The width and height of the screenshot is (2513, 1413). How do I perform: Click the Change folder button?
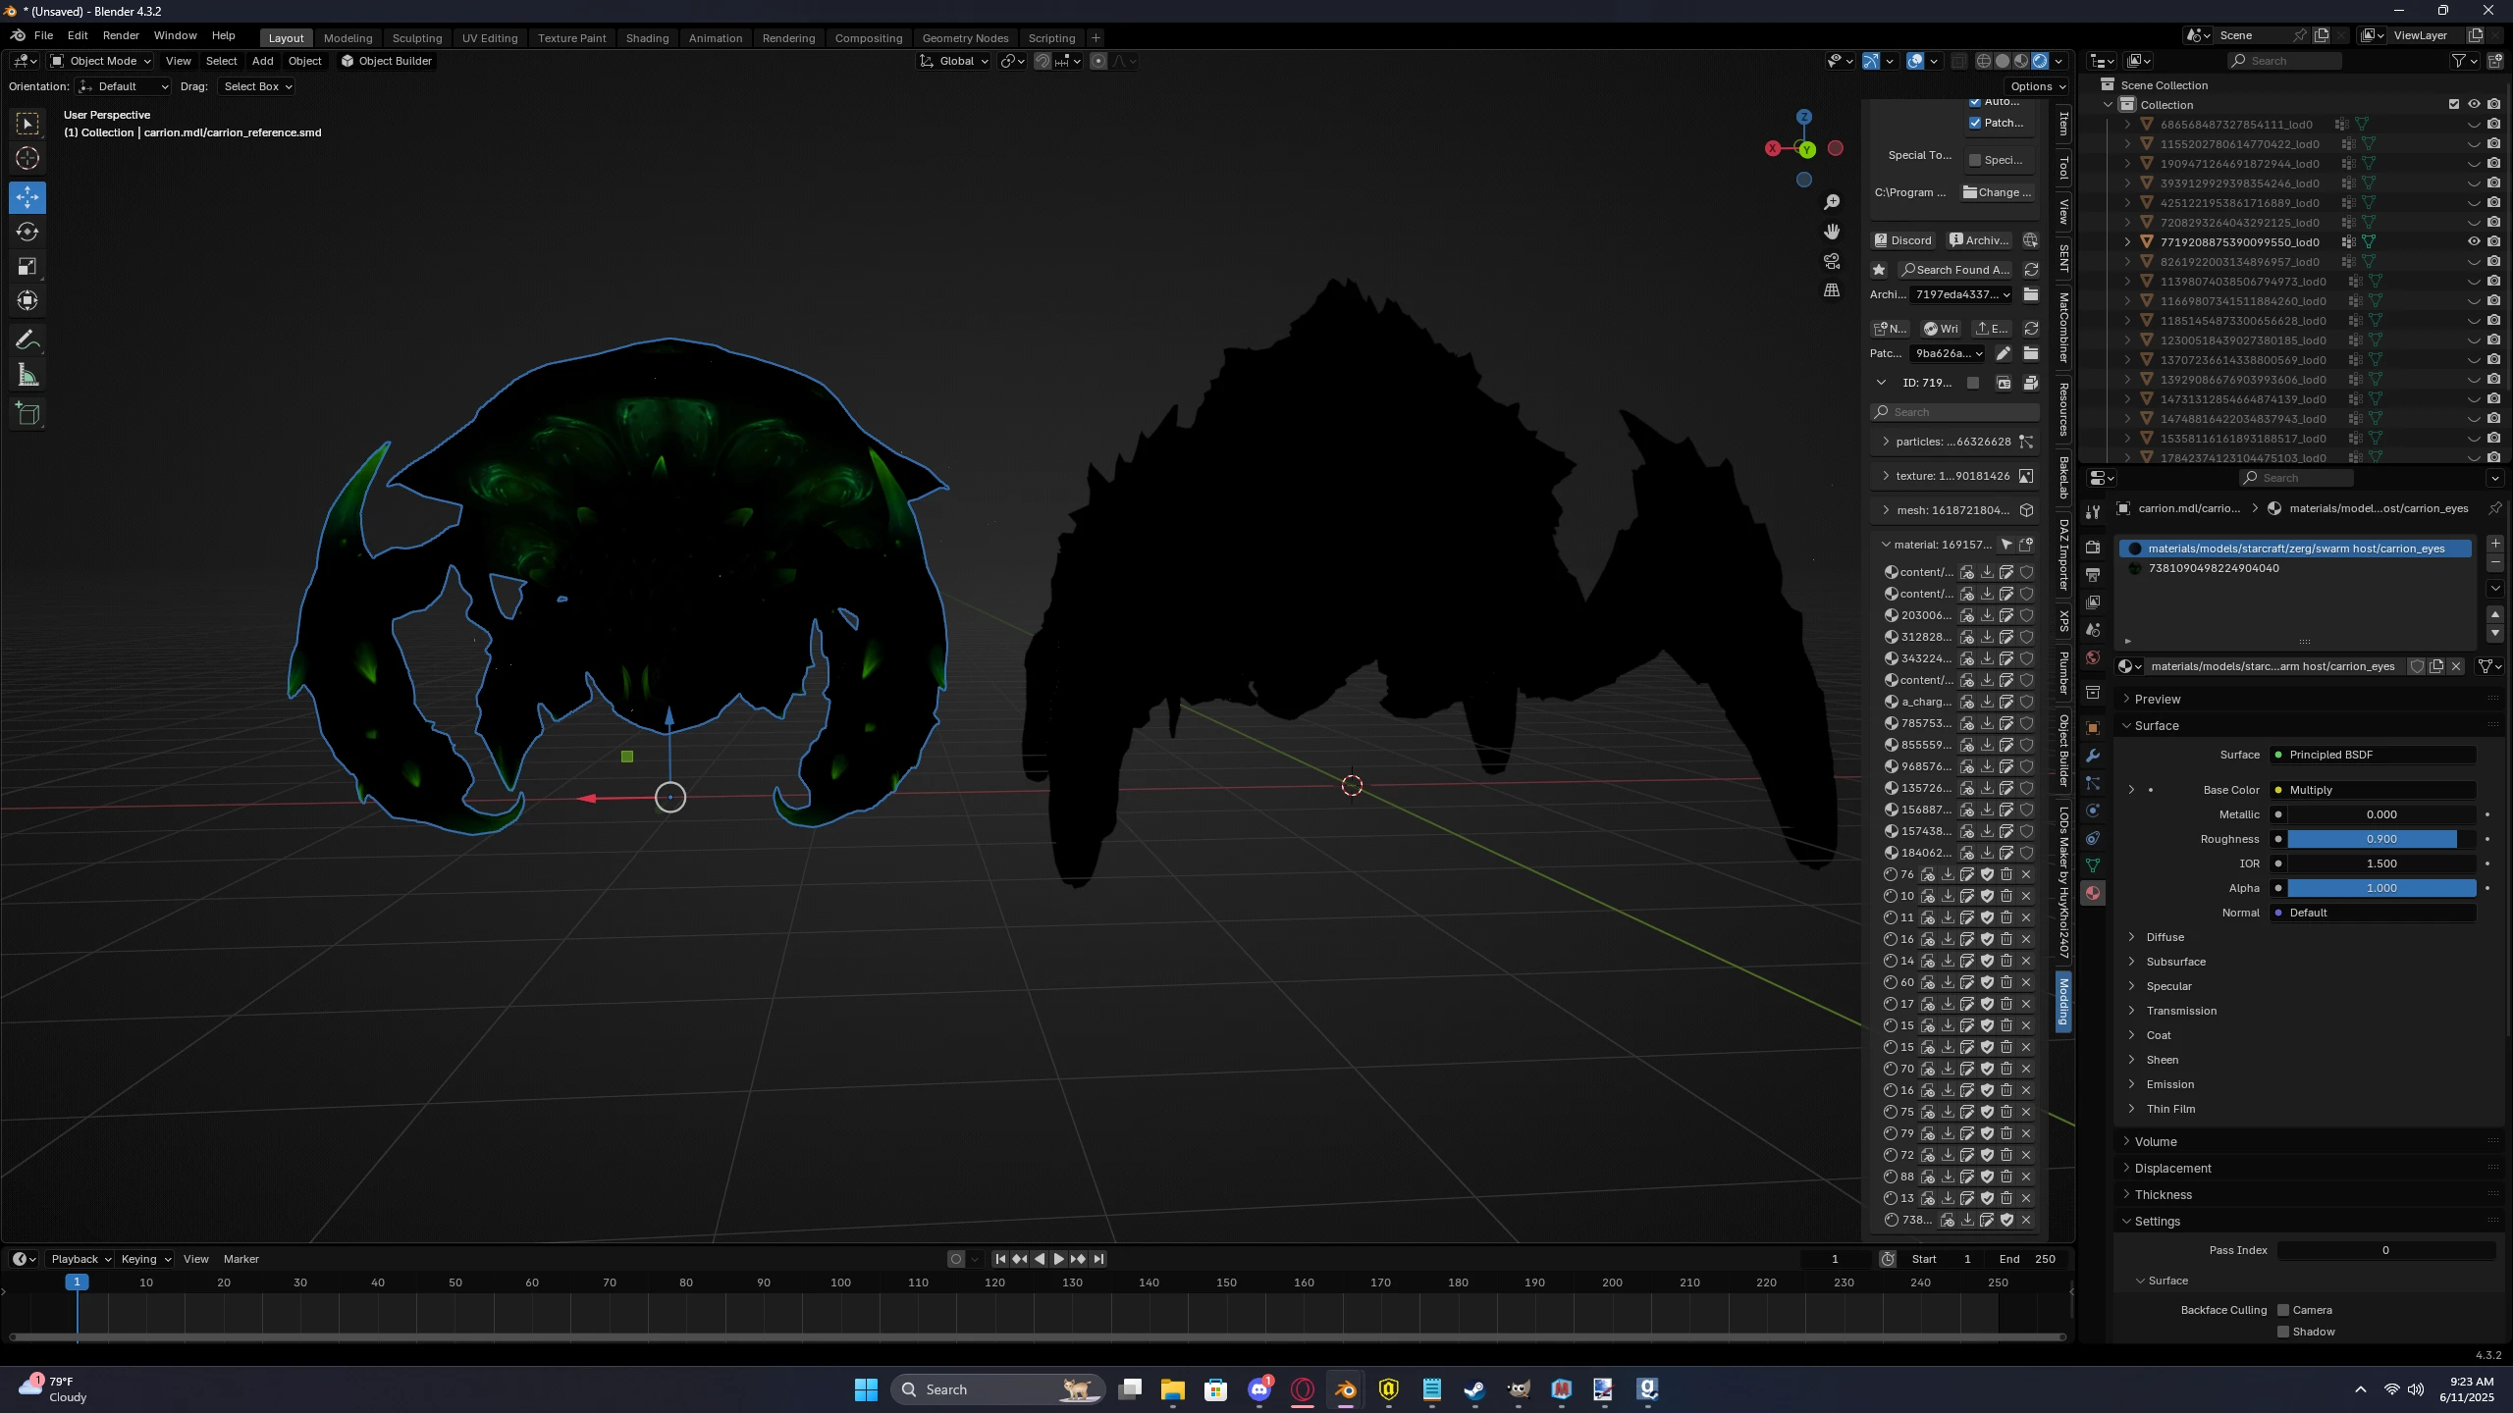click(1997, 192)
